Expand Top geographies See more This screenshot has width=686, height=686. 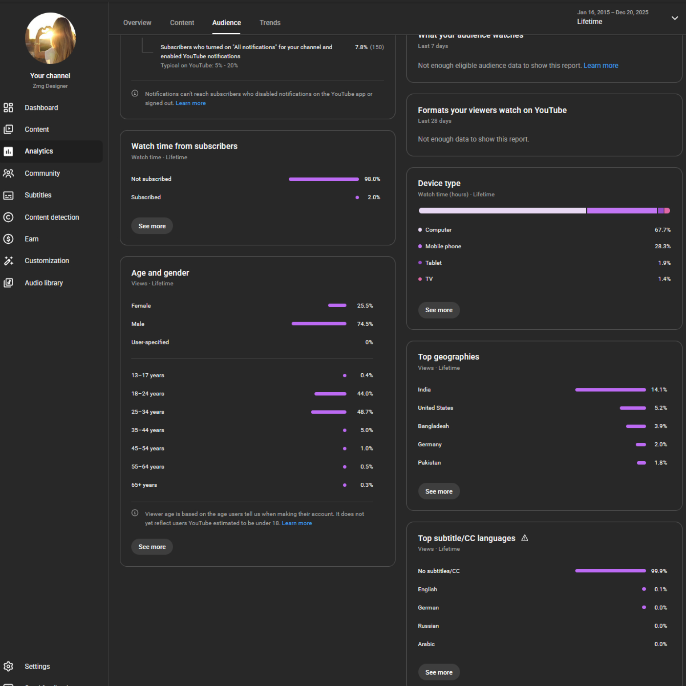click(x=439, y=491)
